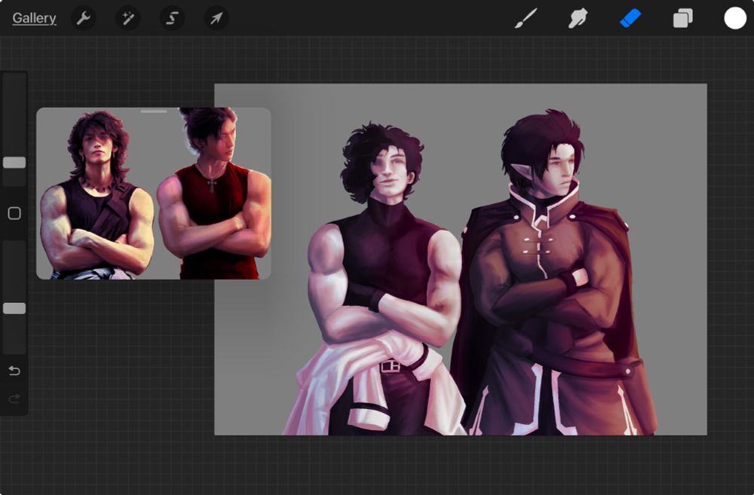Open the color panel
The height and width of the screenshot is (495, 754).
[734, 18]
